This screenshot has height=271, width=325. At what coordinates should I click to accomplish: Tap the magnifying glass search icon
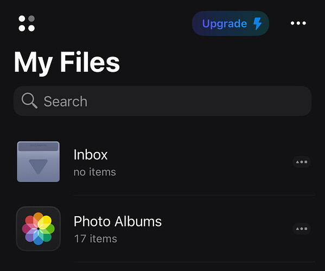click(x=29, y=100)
